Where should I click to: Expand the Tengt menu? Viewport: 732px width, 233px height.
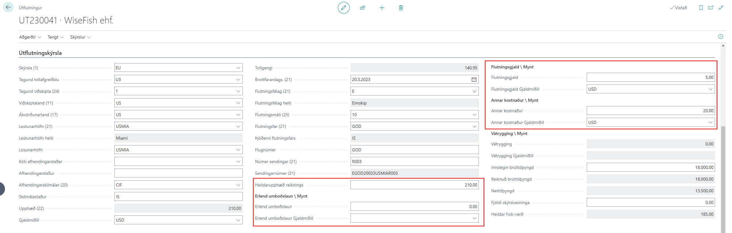tap(56, 37)
